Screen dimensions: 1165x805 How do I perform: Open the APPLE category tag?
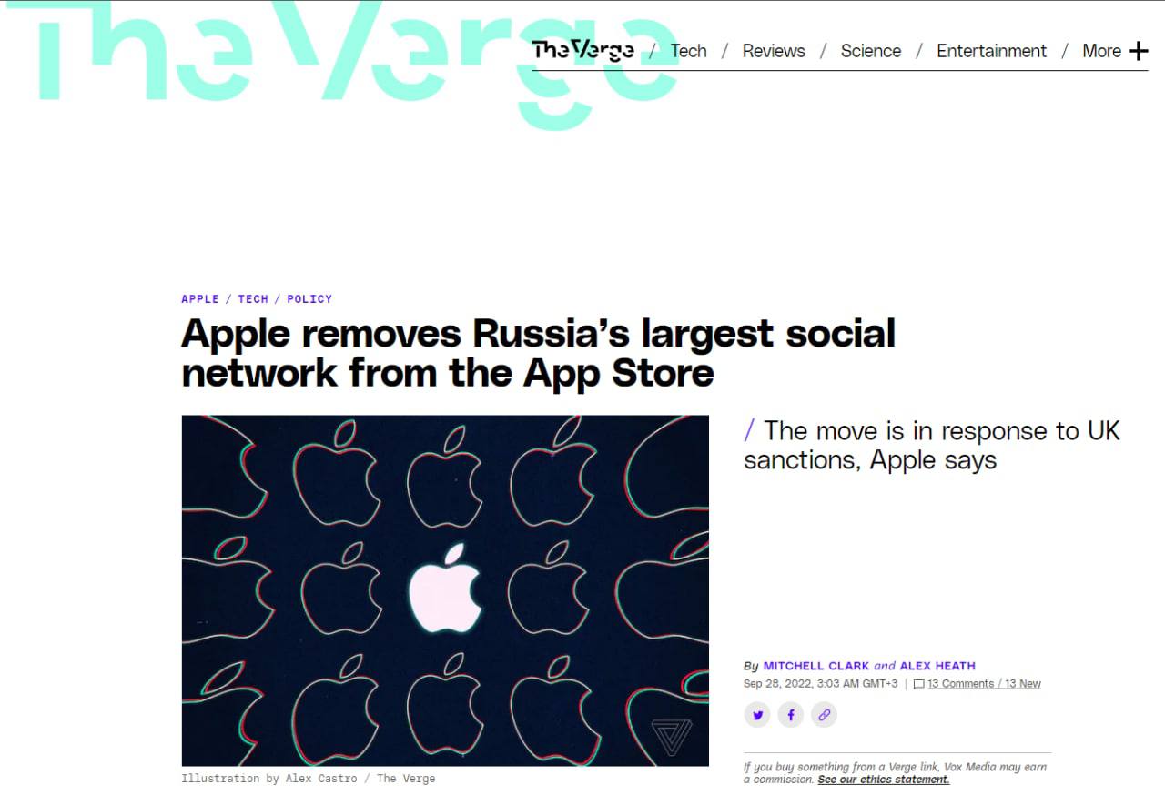(200, 299)
